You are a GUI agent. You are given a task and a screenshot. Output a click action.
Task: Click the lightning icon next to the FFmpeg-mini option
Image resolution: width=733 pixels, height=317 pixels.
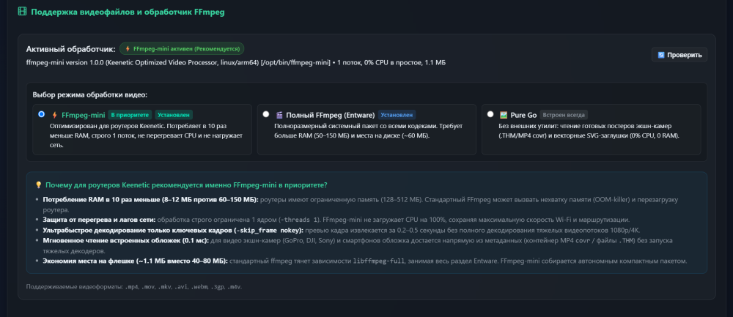pyautogui.click(x=55, y=115)
